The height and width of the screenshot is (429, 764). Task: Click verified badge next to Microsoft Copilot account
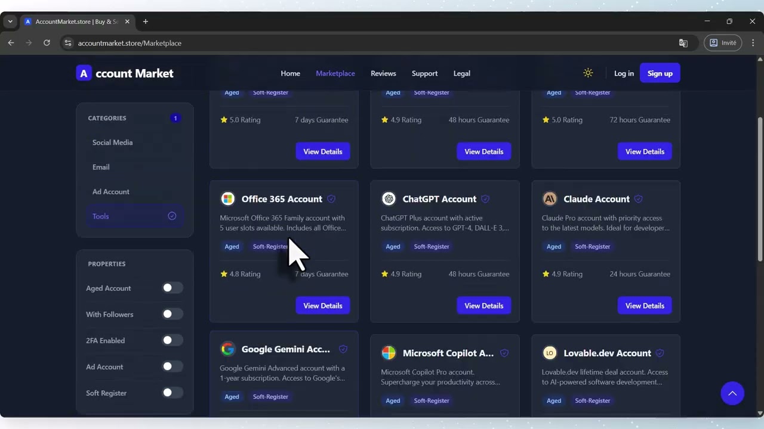tap(504, 353)
